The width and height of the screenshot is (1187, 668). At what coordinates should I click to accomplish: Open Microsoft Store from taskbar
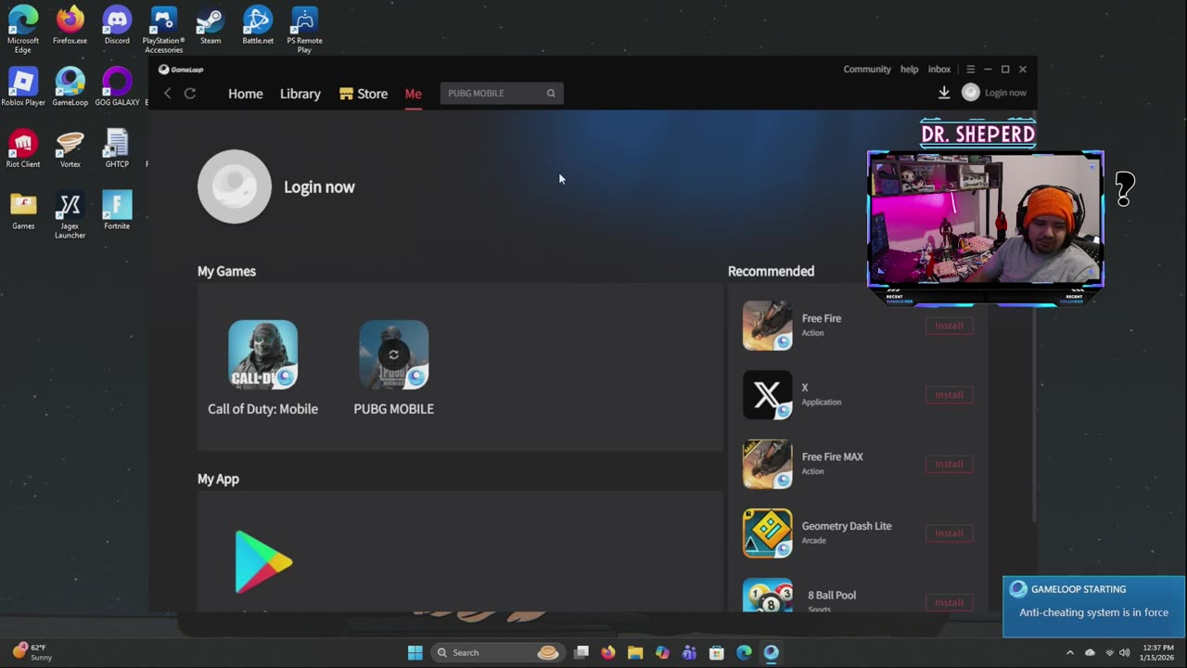[716, 652]
